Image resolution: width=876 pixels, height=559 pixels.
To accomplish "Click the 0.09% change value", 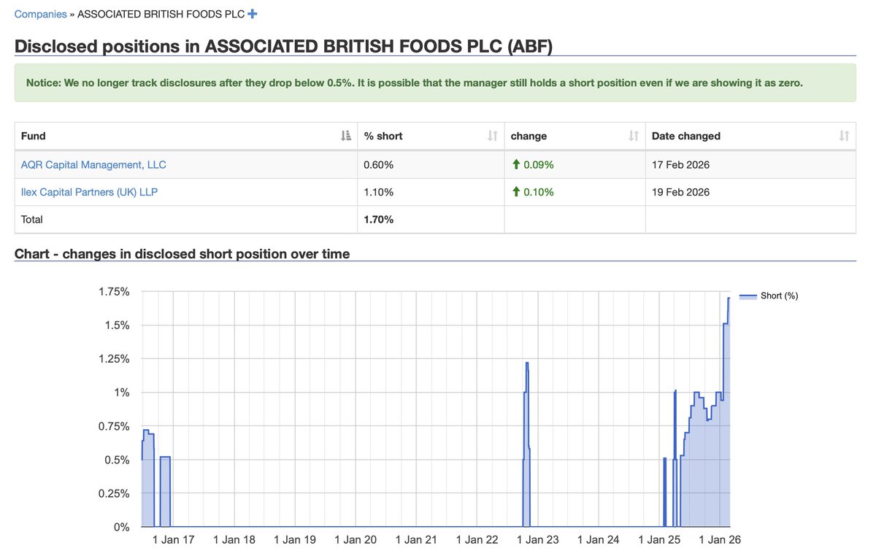I will [539, 165].
